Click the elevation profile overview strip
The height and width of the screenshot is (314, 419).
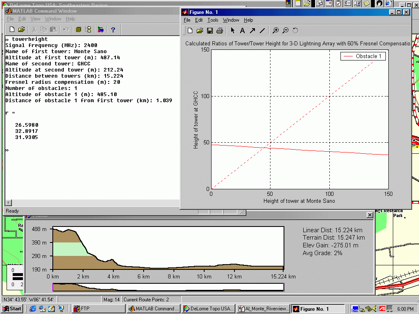pos(168,287)
